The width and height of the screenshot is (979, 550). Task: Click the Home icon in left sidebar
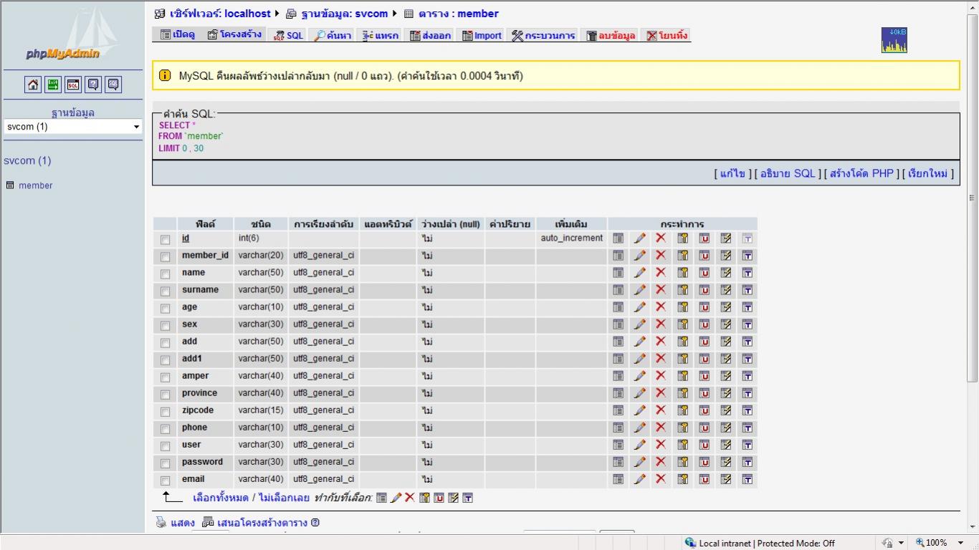[x=33, y=85]
